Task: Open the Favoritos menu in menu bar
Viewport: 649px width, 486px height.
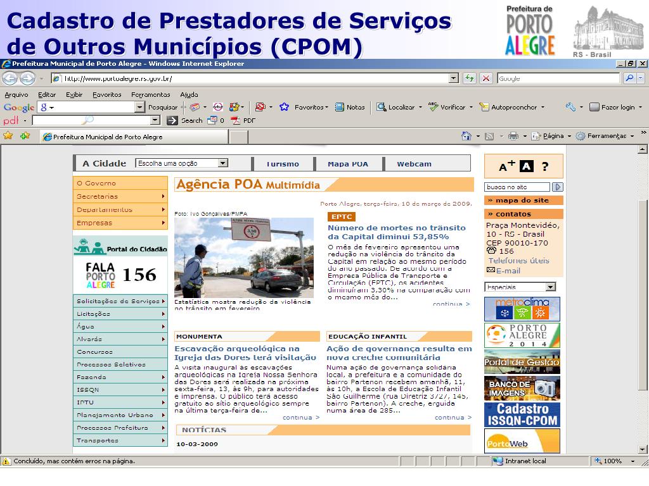Action: coord(106,95)
